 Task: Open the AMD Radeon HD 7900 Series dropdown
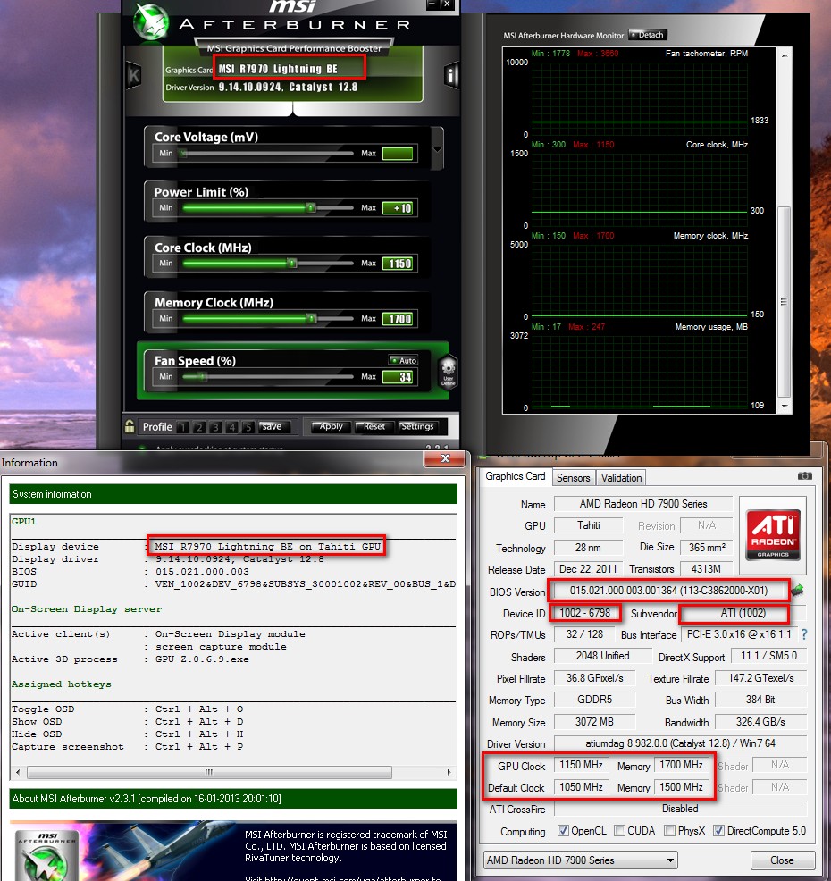[580, 860]
